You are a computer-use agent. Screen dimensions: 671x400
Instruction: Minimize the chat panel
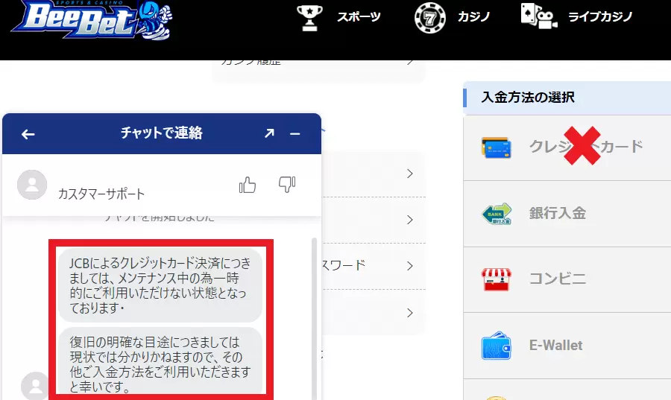(x=294, y=134)
